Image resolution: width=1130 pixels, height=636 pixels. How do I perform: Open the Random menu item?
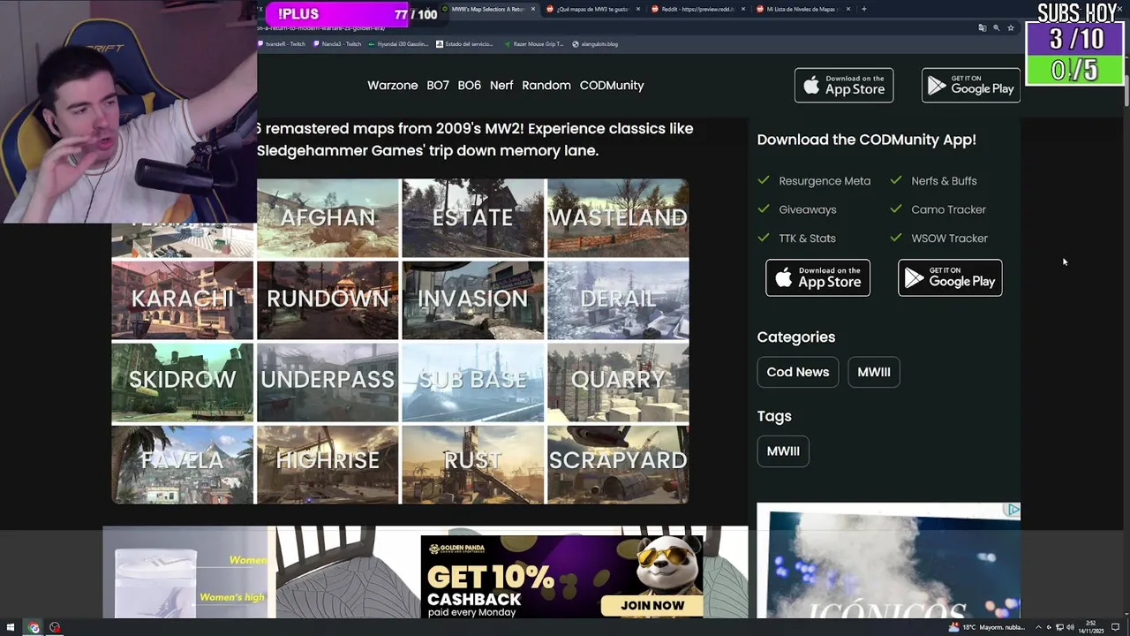(546, 86)
